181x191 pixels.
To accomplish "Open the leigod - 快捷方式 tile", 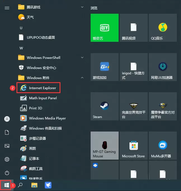I will coord(134,67).
